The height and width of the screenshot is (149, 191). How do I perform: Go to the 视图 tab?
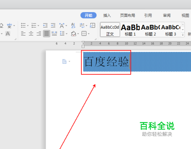click(185, 15)
